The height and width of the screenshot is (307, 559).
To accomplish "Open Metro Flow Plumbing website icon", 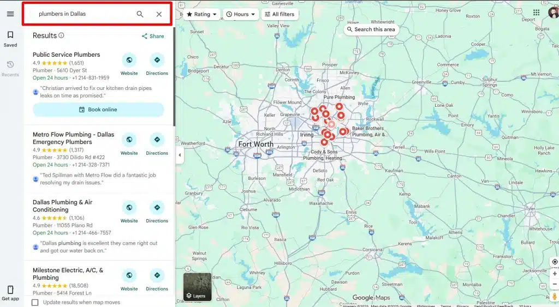I will [x=129, y=140].
